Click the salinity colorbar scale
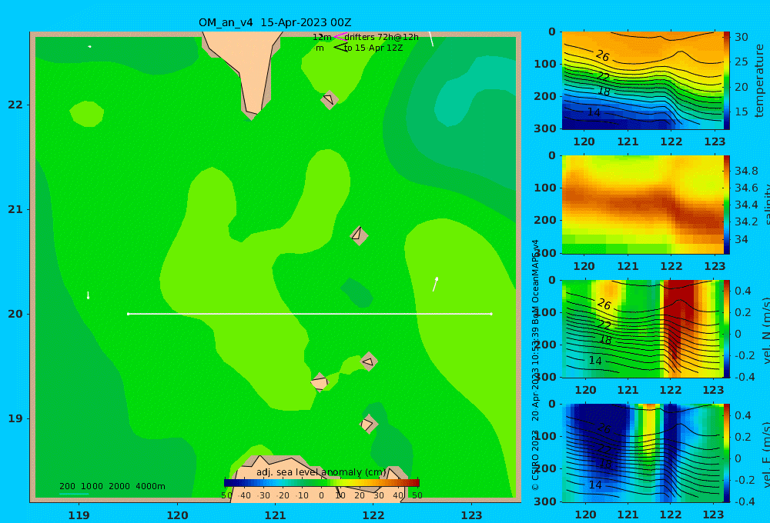The image size is (770, 523). coord(726,205)
